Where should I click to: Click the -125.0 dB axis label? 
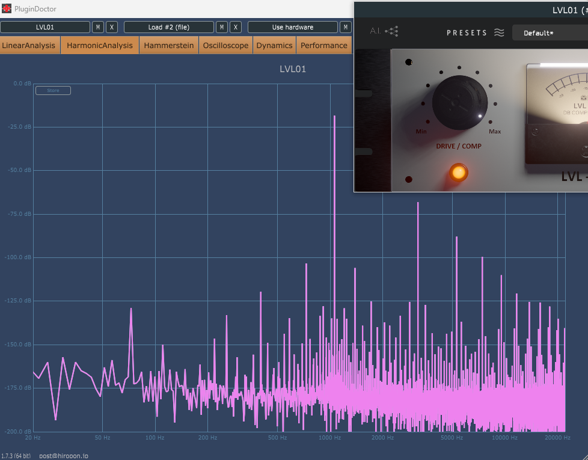tap(18, 300)
